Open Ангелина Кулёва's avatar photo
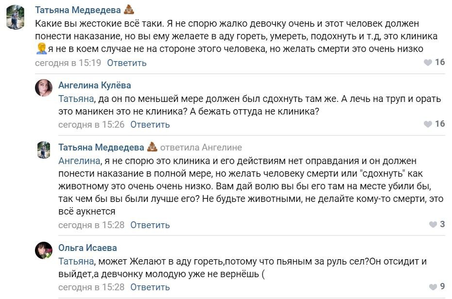The width and height of the screenshot is (452, 299). (x=44, y=87)
